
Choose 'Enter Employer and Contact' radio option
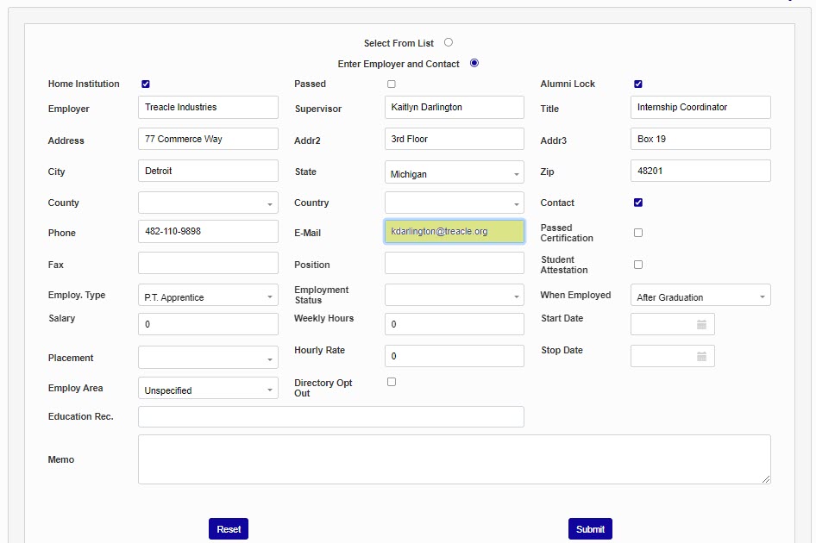pyautogui.click(x=474, y=63)
